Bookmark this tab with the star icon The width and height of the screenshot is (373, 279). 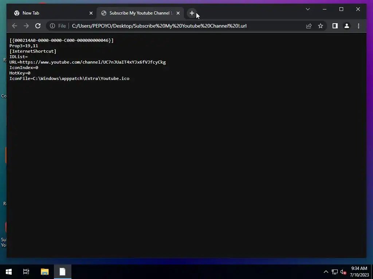pyautogui.click(x=321, y=26)
